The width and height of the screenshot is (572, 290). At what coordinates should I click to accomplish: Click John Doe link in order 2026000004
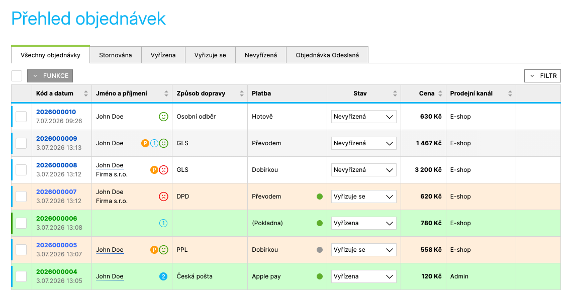110,276
